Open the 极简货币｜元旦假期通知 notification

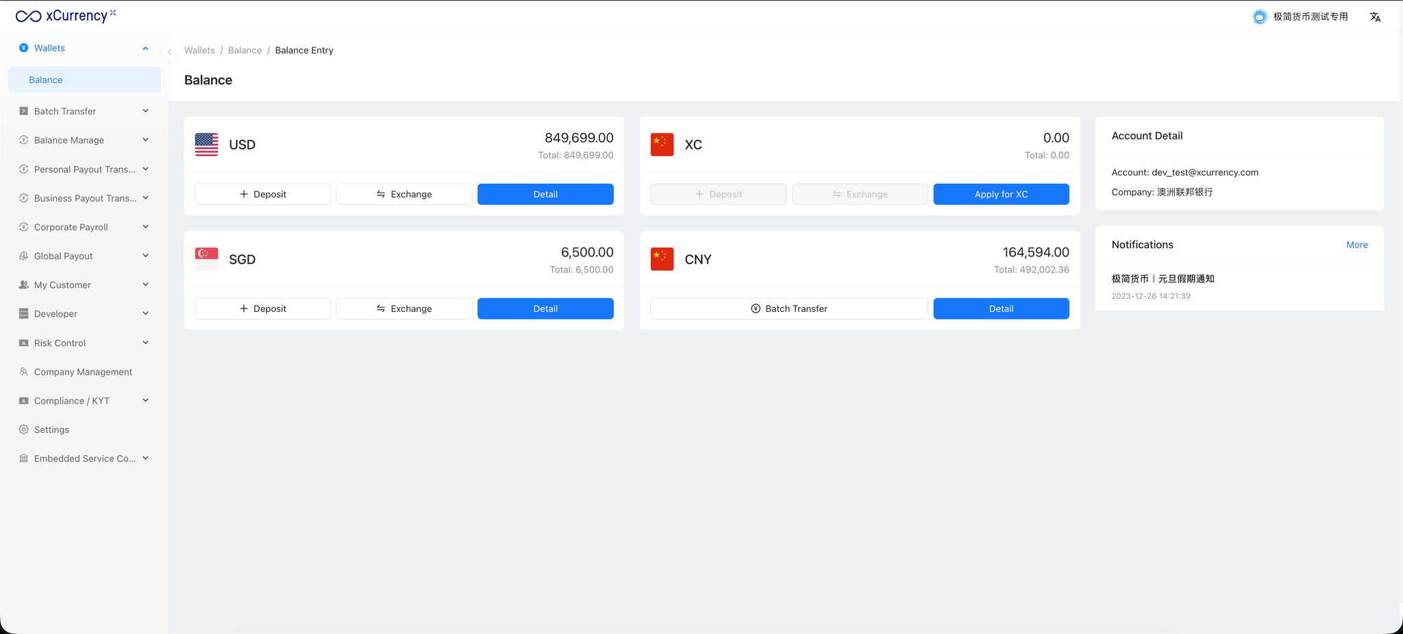[x=1163, y=278]
